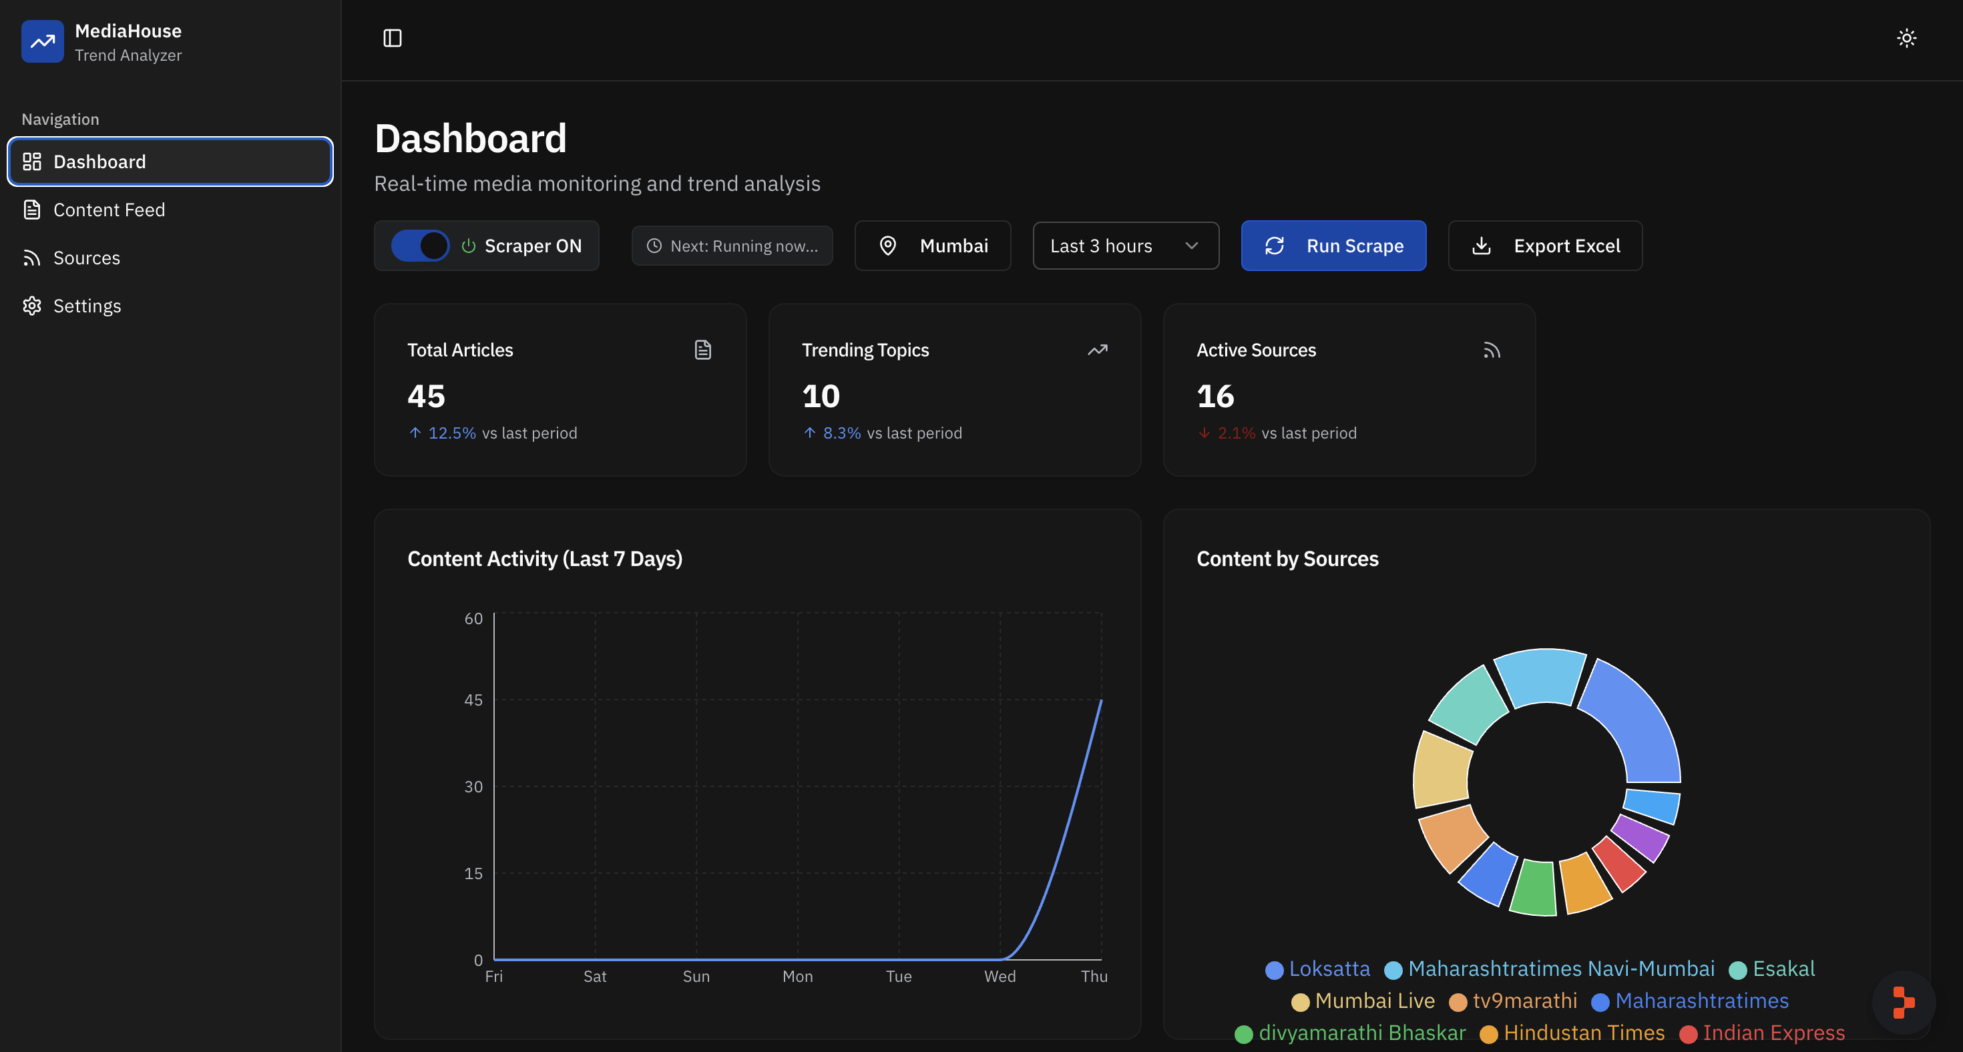Open the Settings page

tap(170, 306)
